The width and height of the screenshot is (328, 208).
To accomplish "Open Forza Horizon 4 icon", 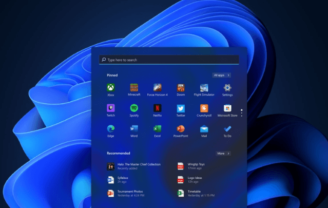I will pyautogui.click(x=157, y=87).
